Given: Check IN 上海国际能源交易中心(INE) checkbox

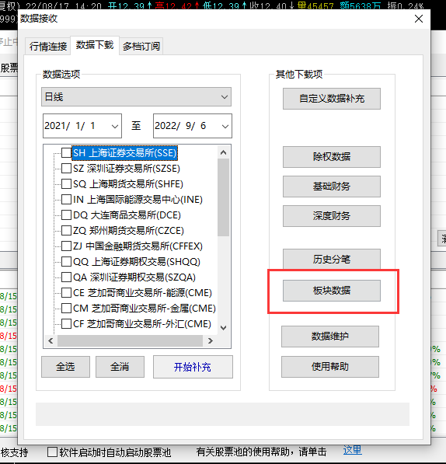Looking at the screenshot, I should click(66, 200).
